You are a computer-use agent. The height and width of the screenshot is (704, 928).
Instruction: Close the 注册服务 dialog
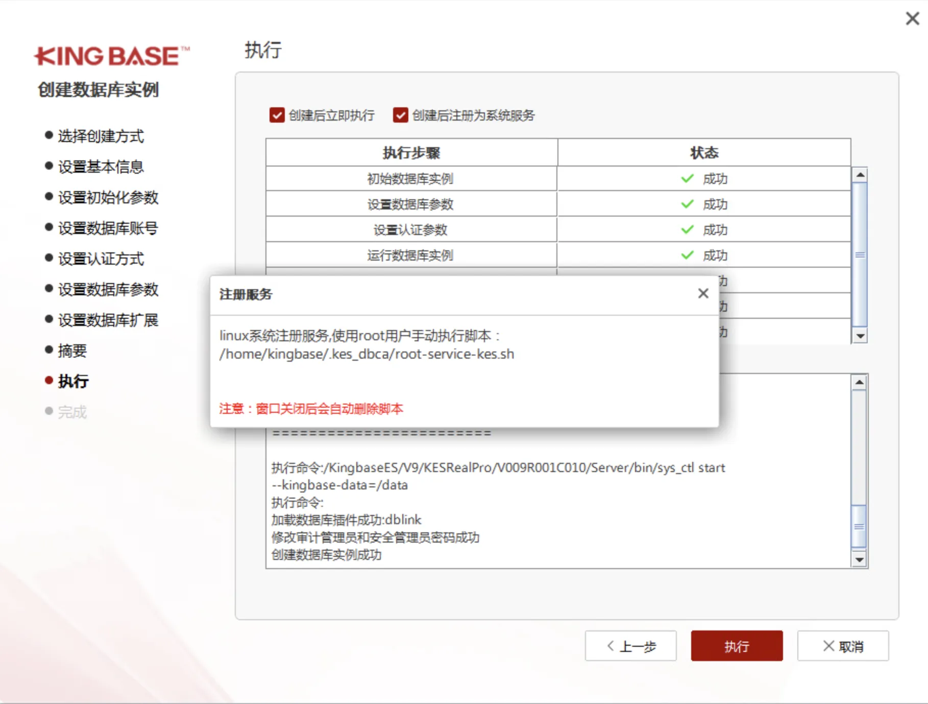point(703,293)
